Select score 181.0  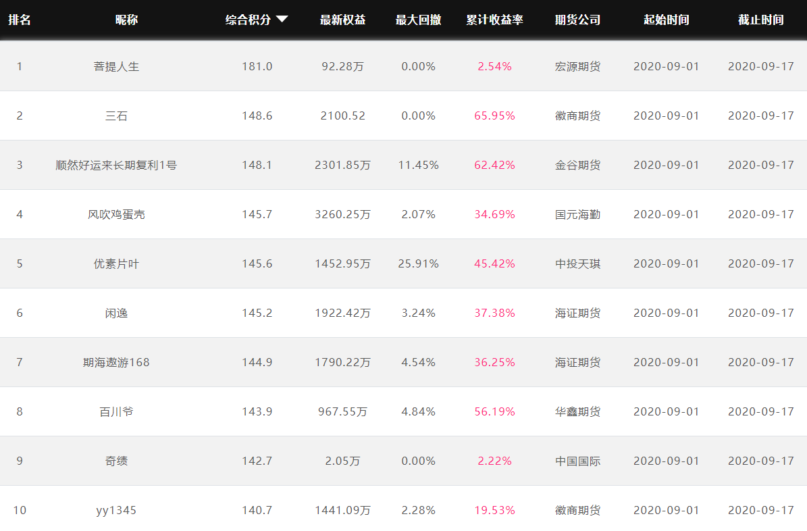pyautogui.click(x=257, y=66)
